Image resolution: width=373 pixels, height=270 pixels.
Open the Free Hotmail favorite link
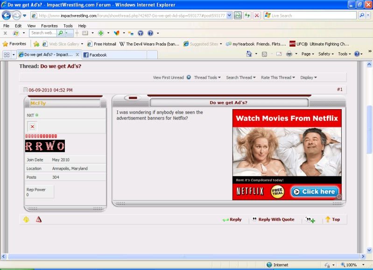coord(102,44)
